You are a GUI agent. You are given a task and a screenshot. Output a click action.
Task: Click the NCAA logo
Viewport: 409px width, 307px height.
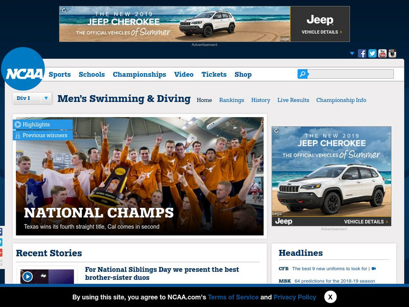coord(23,69)
